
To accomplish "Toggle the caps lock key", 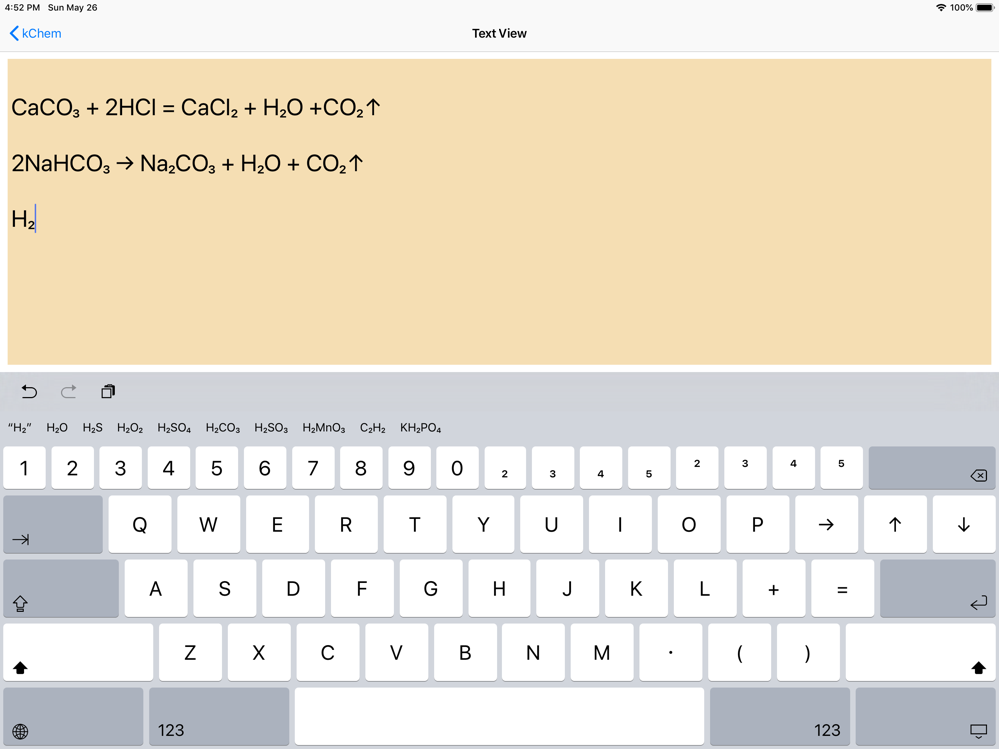I will 61,588.
